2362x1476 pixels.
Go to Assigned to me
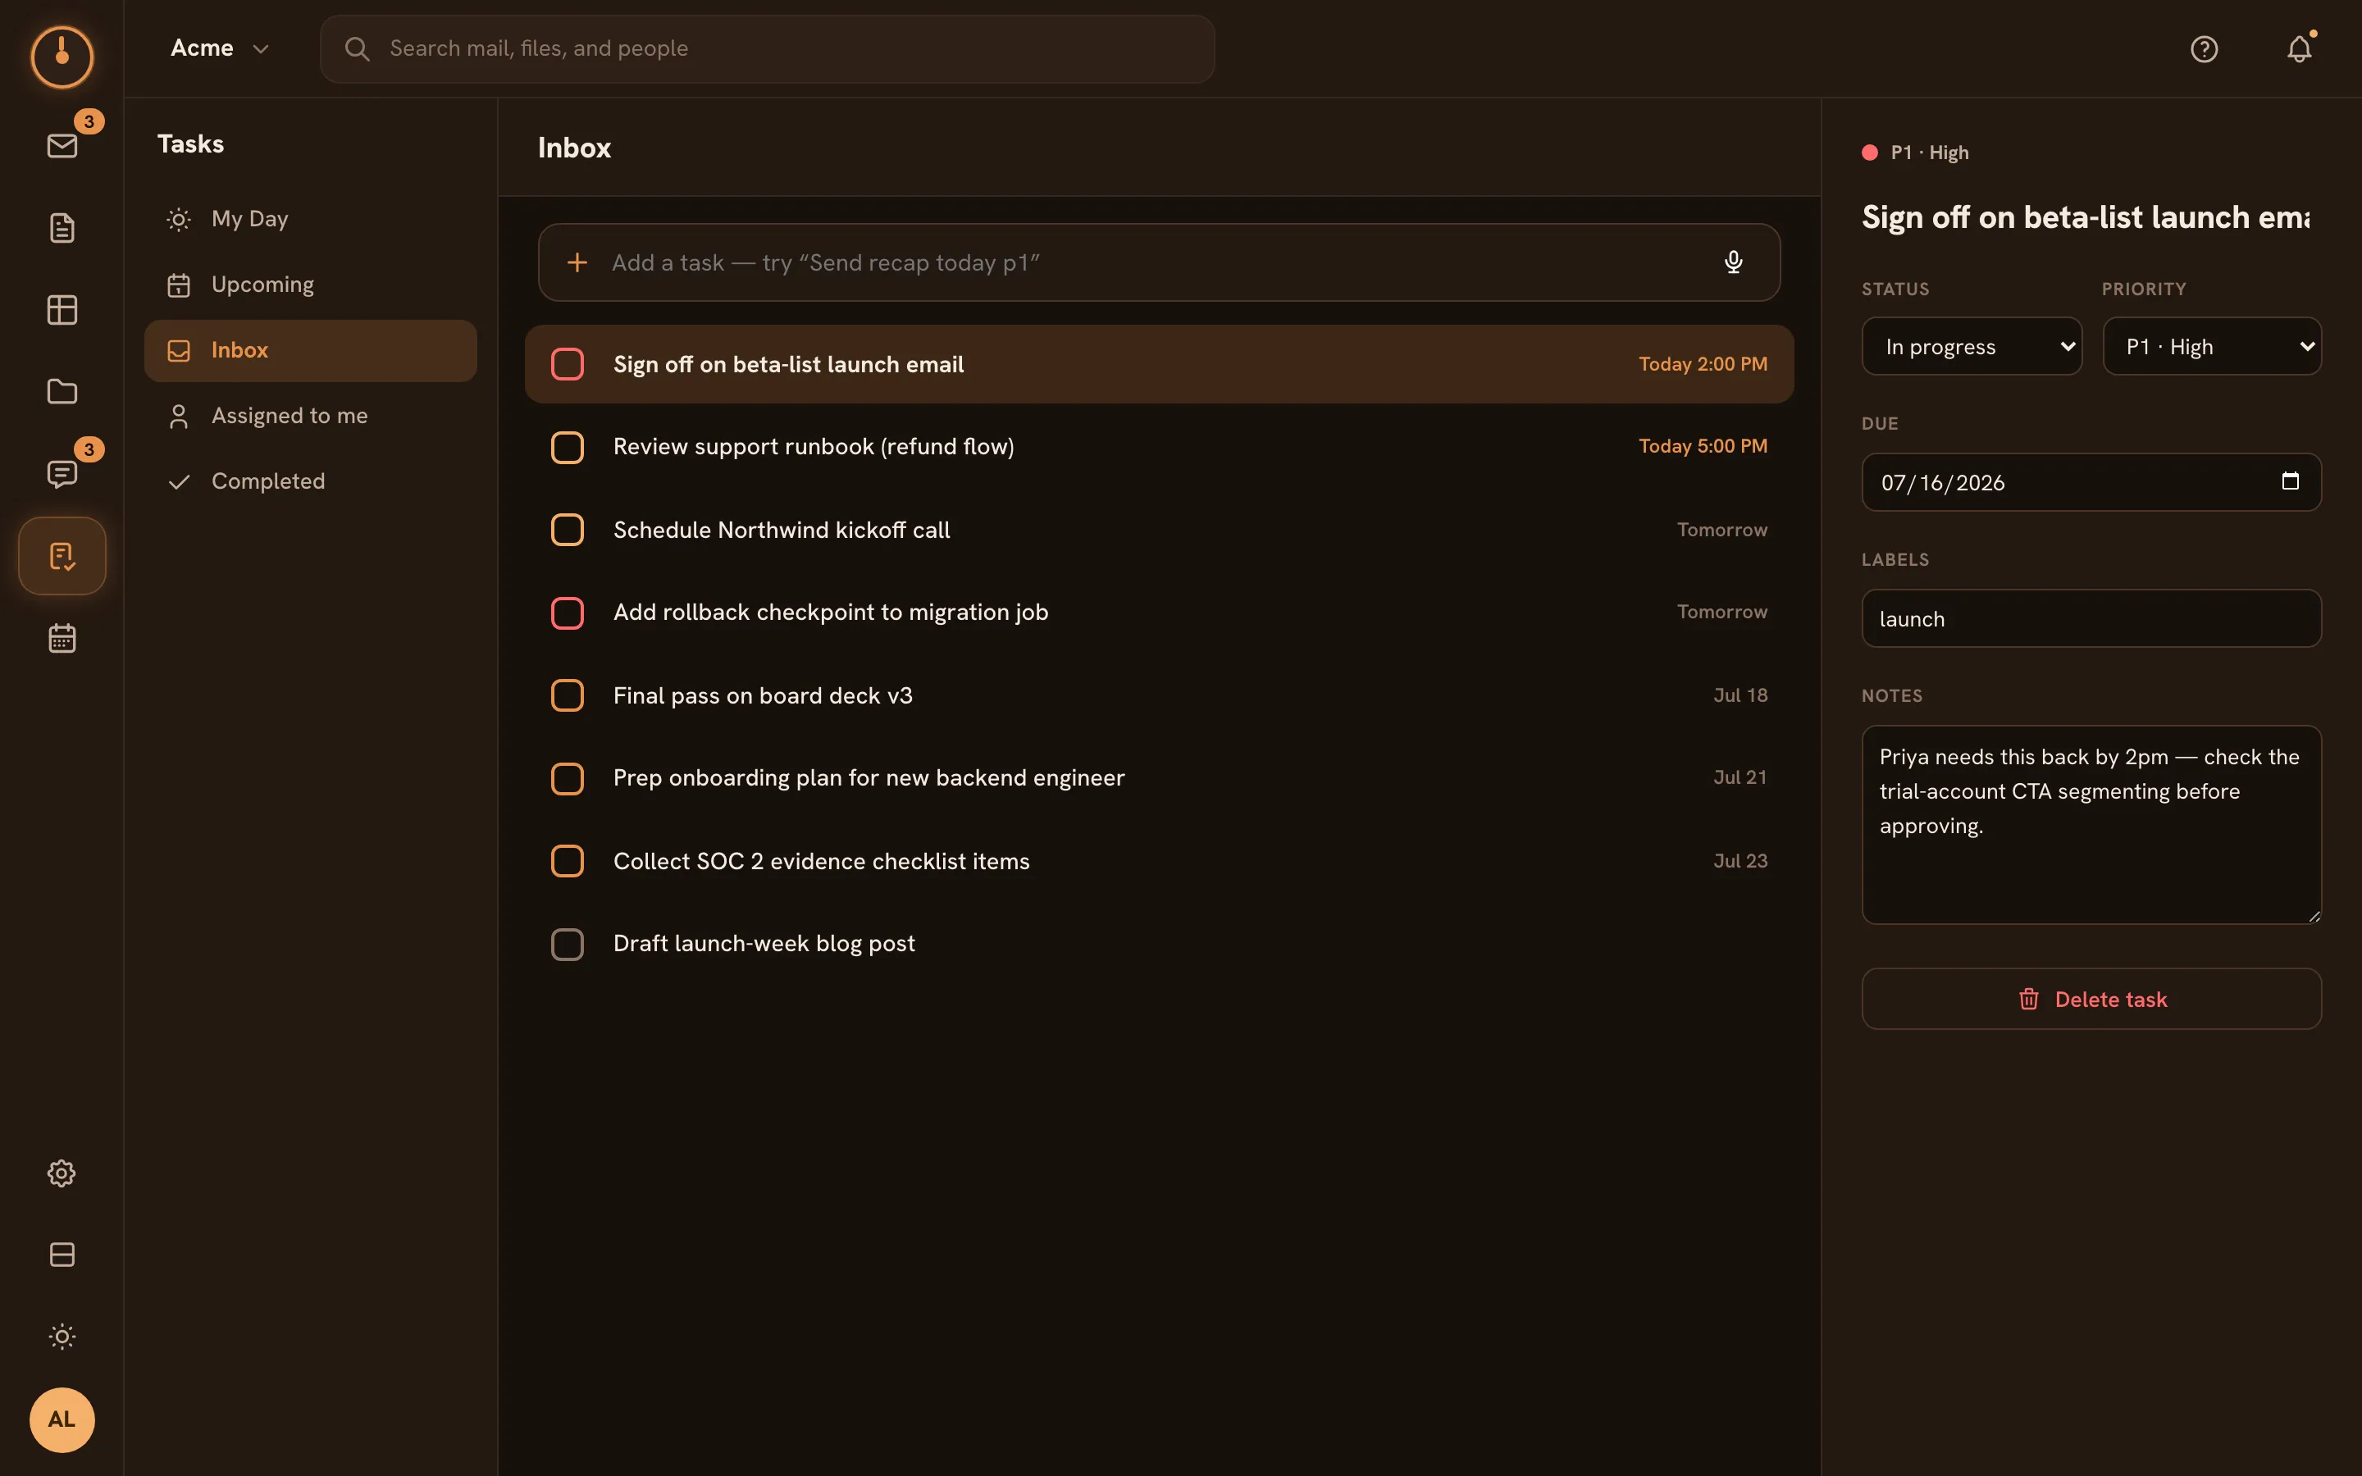point(310,416)
